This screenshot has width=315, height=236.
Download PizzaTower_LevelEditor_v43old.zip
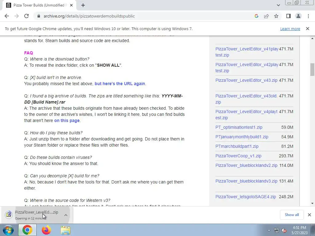click(x=246, y=99)
